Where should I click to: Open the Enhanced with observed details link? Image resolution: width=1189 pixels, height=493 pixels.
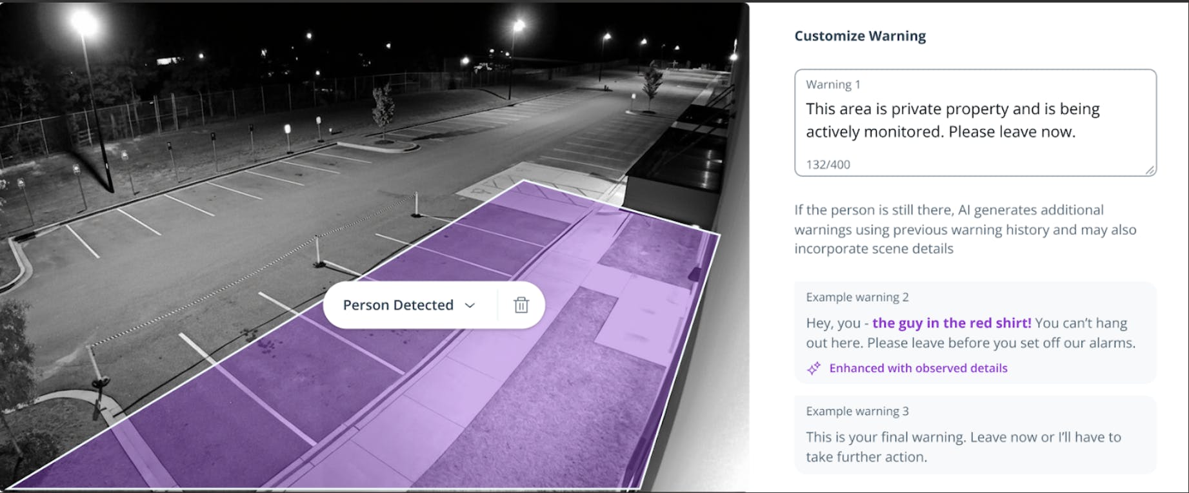(917, 368)
